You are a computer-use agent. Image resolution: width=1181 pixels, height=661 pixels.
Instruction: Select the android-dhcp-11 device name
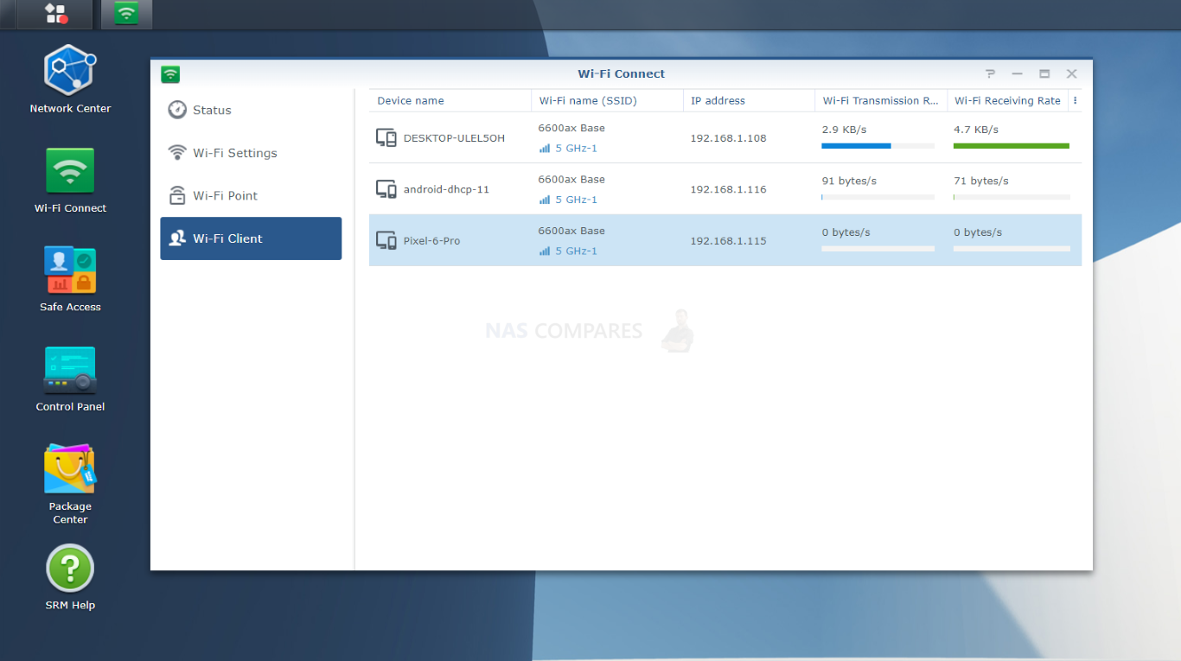point(446,189)
